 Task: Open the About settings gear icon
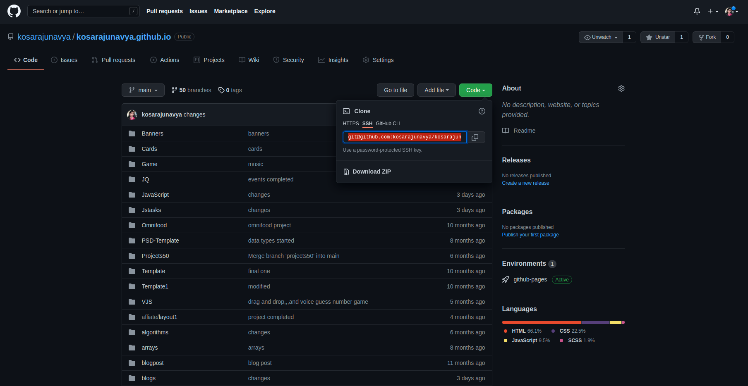pos(621,88)
